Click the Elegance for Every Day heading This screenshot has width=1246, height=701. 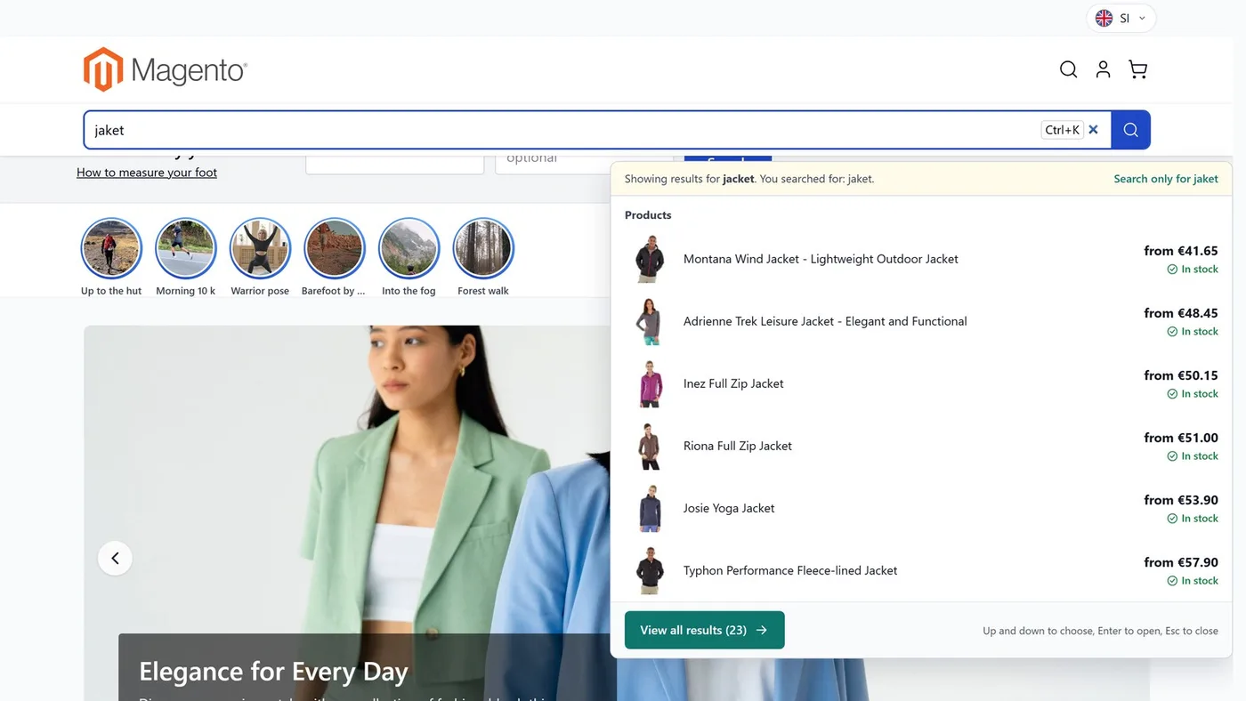[273, 672]
